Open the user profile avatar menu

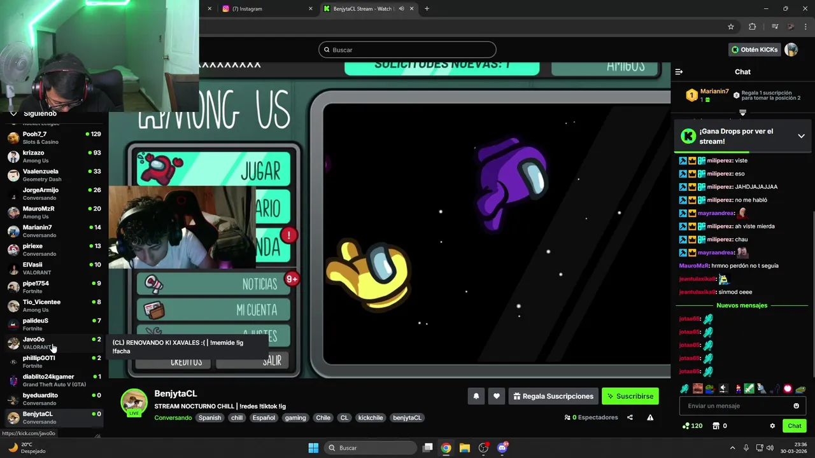[x=791, y=50]
